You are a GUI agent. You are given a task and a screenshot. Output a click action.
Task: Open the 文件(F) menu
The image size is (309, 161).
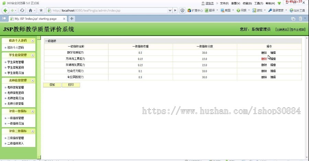click(x=224, y=3)
